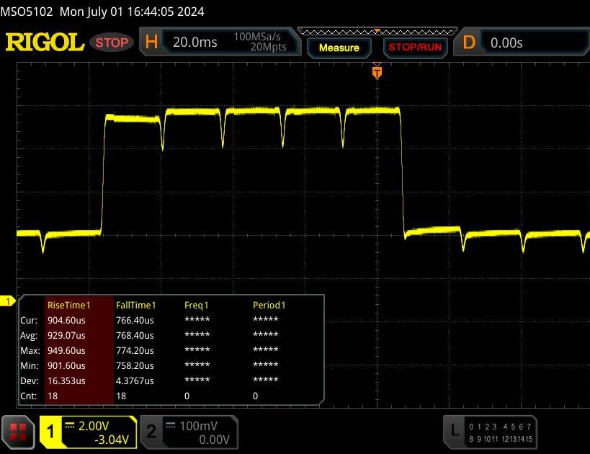
Task: Open the horizontal timebase H icon
Action: pyautogui.click(x=151, y=42)
